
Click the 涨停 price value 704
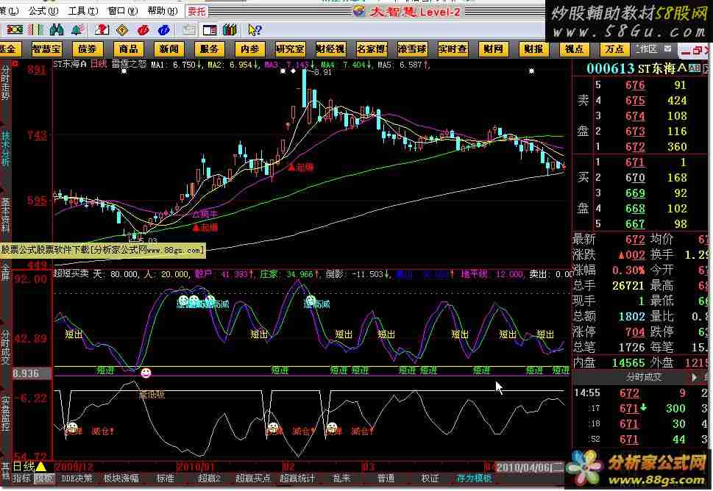point(635,332)
